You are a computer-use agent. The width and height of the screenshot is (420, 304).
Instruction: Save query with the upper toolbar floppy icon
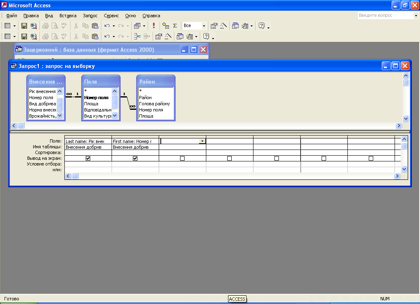tap(24, 26)
